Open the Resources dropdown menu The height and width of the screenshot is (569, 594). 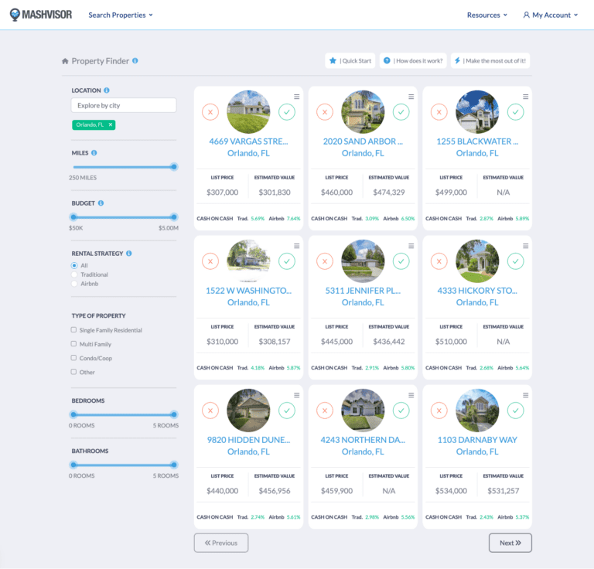(486, 15)
